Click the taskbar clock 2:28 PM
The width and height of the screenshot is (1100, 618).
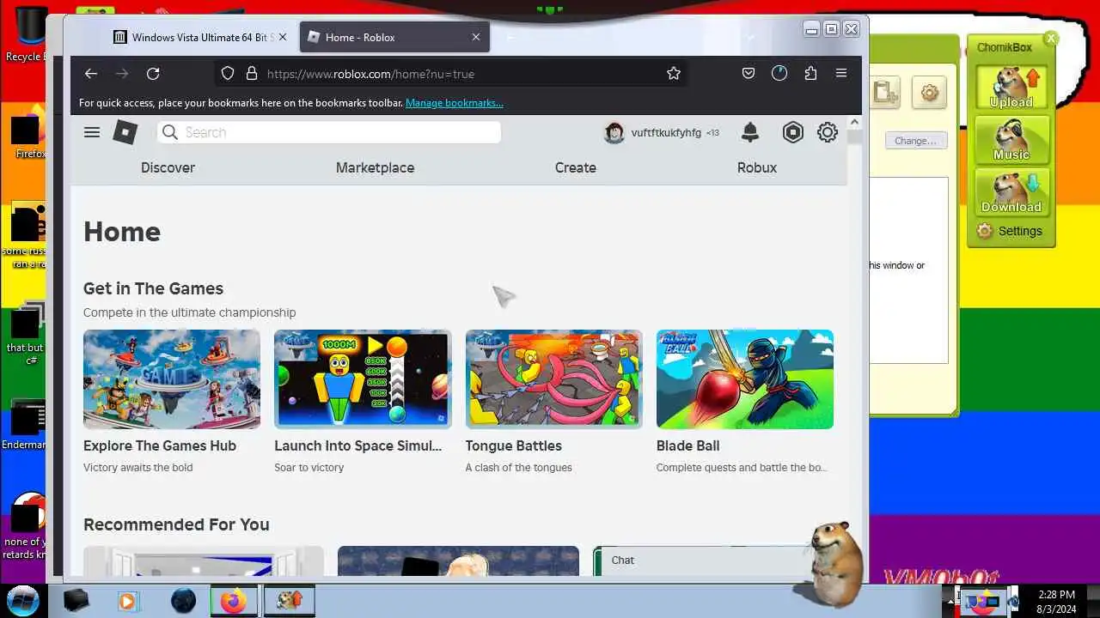tap(1056, 594)
